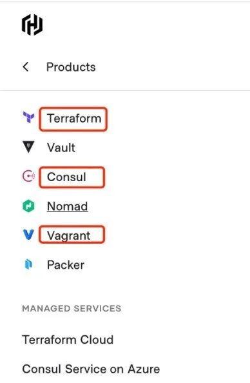The image size is (250, 383).
Task: Choose Consul from the products list
Action: coord(66,177)
